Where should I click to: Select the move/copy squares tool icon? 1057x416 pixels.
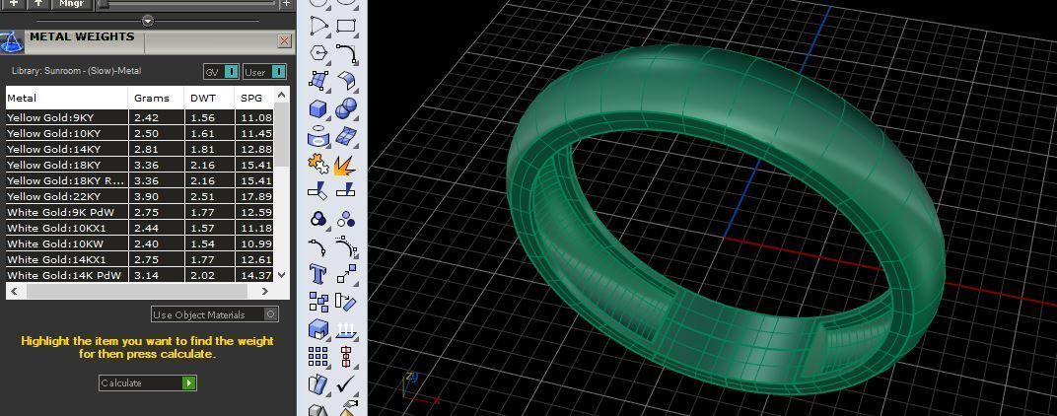346,274
